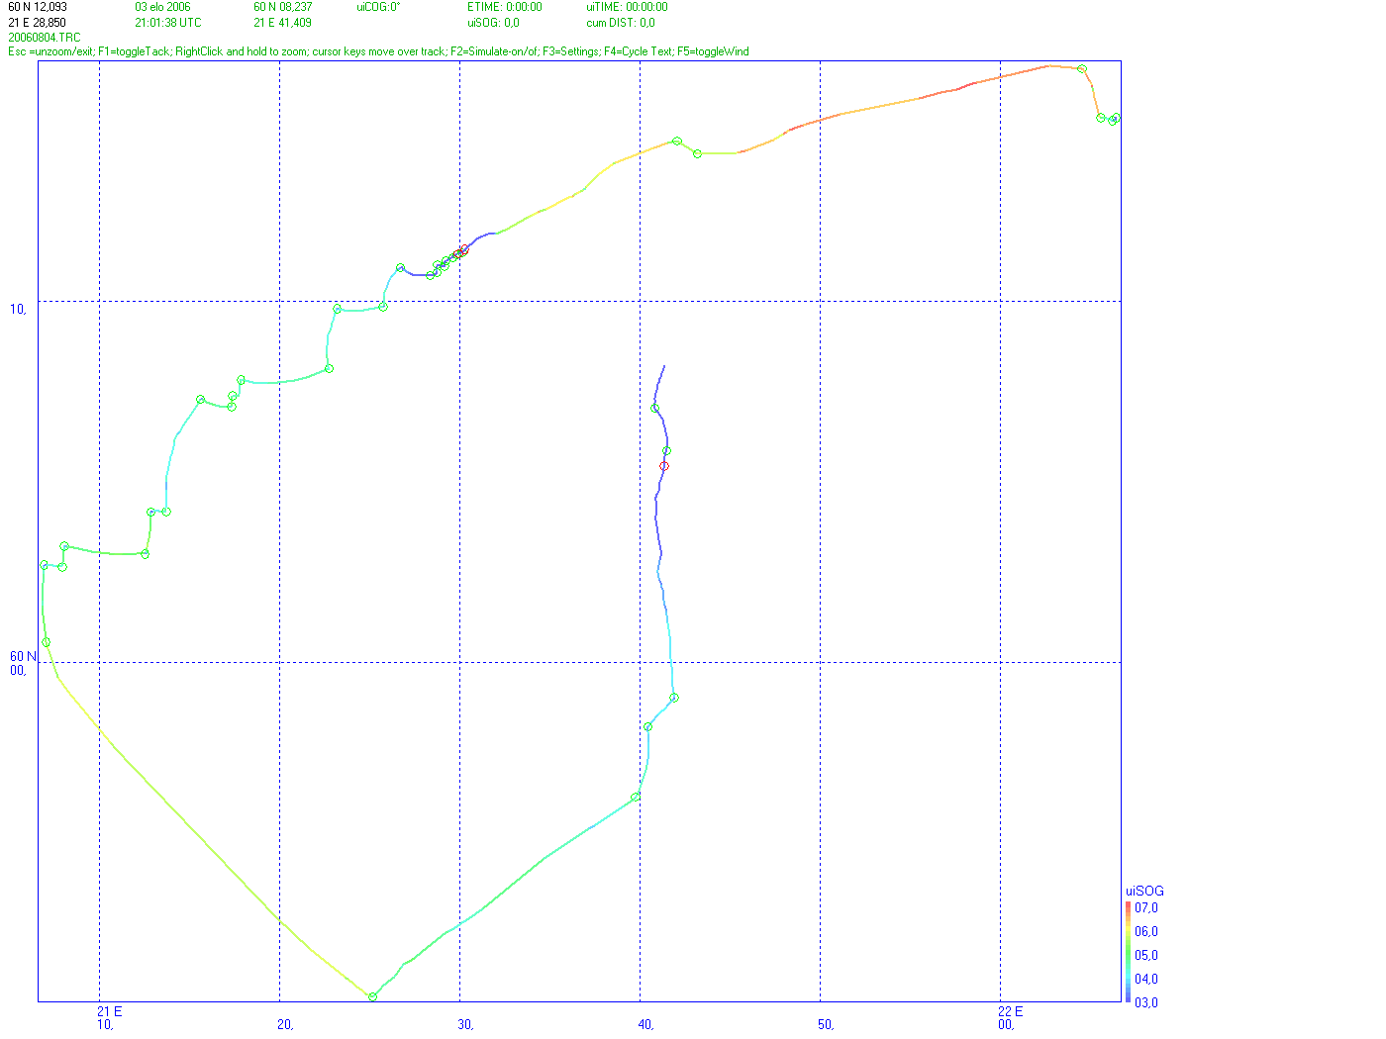Click the green waypoint at the orange track's peak
The width and height of the screenshot is (1386, 1039).
tap(1082, 69)
